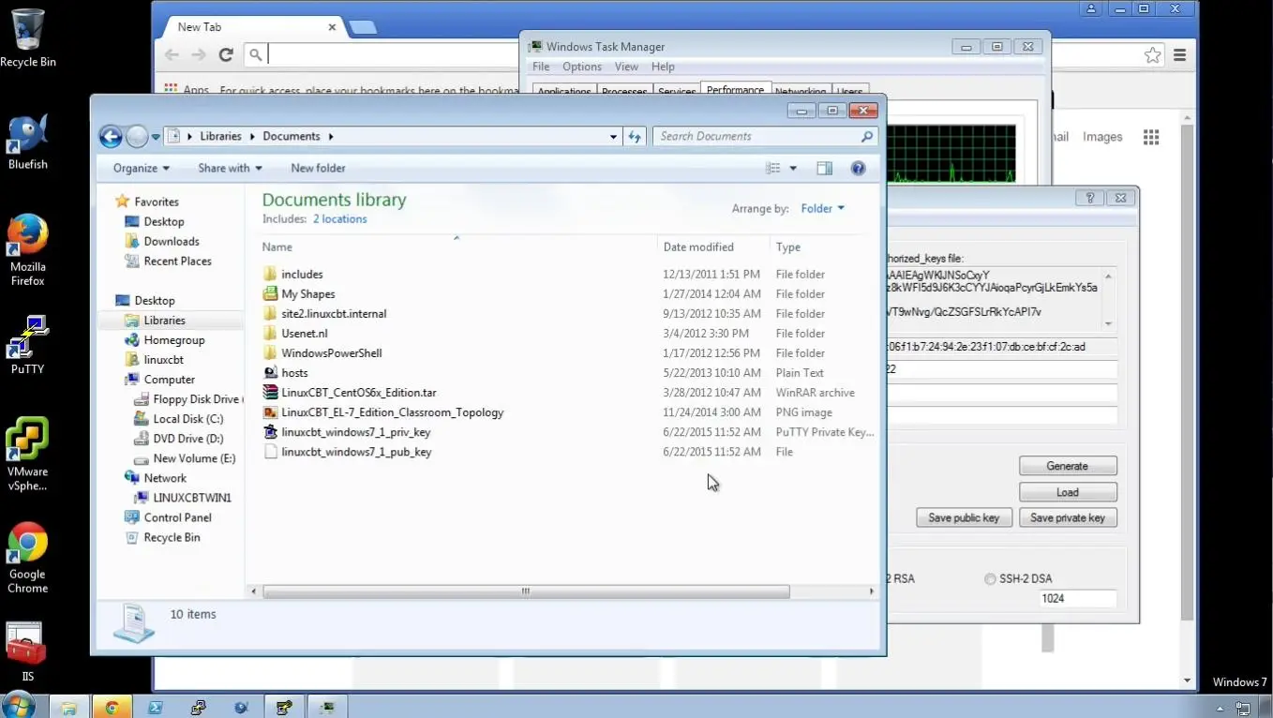The height and width of the screenshot is (718, 1273).
Task: Select the WindowsPowerShell folder
Action: (x=332, y=353)
